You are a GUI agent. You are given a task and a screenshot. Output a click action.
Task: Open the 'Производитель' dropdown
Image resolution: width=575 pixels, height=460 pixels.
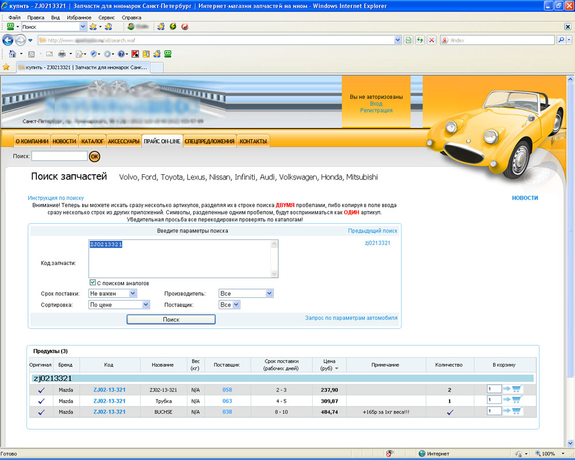click(x=246, y=293)
